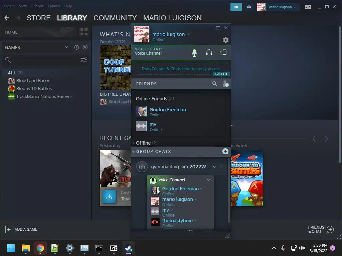
Task: Open Gordon Freeman voice member dropdown
Action: pos(201,189)
